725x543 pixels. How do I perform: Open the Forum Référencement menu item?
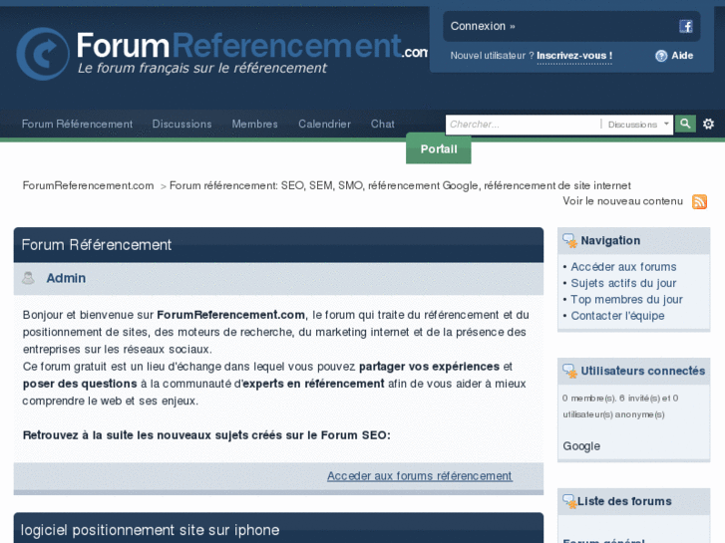pyautogui.click(x=77, y=124)
